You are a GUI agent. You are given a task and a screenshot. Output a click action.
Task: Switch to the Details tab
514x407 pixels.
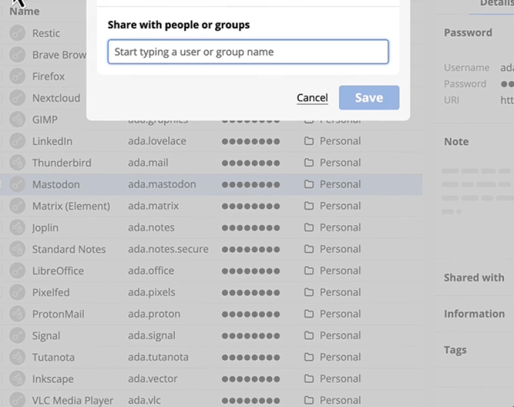496,4
